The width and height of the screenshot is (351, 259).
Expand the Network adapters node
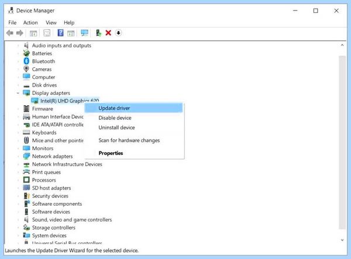point(18,156)
